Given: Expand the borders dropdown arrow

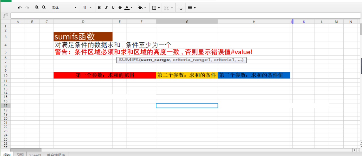Looking at the screenshot, I should point(159,8).
